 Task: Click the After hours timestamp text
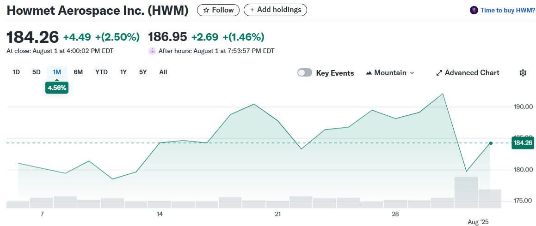216,51
